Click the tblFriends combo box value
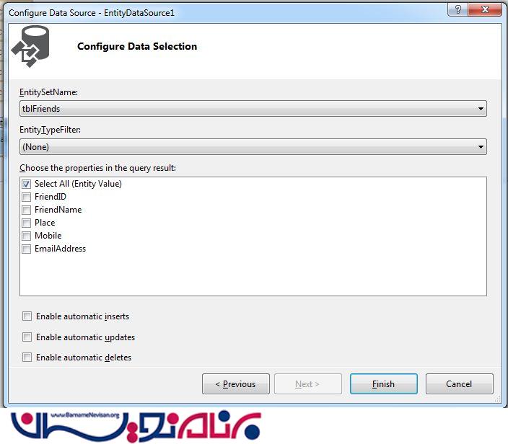508x444 pixels. coord(245,109)
